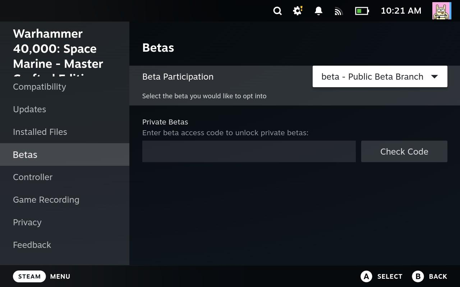
Task: Click the Check Code button
Action: click(404, 151)
